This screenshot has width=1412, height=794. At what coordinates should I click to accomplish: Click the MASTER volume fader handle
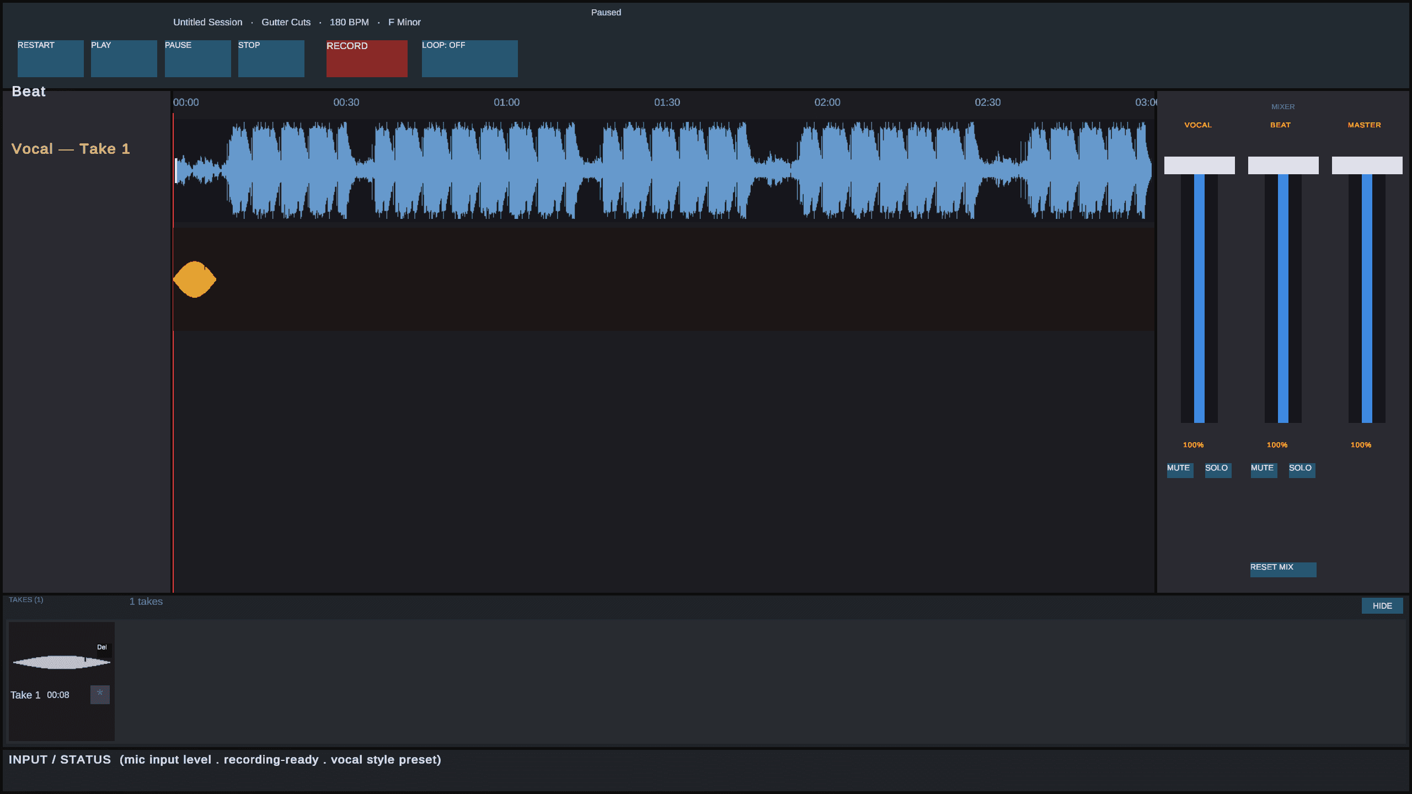pyautogui.click(x=1367, y=165)
